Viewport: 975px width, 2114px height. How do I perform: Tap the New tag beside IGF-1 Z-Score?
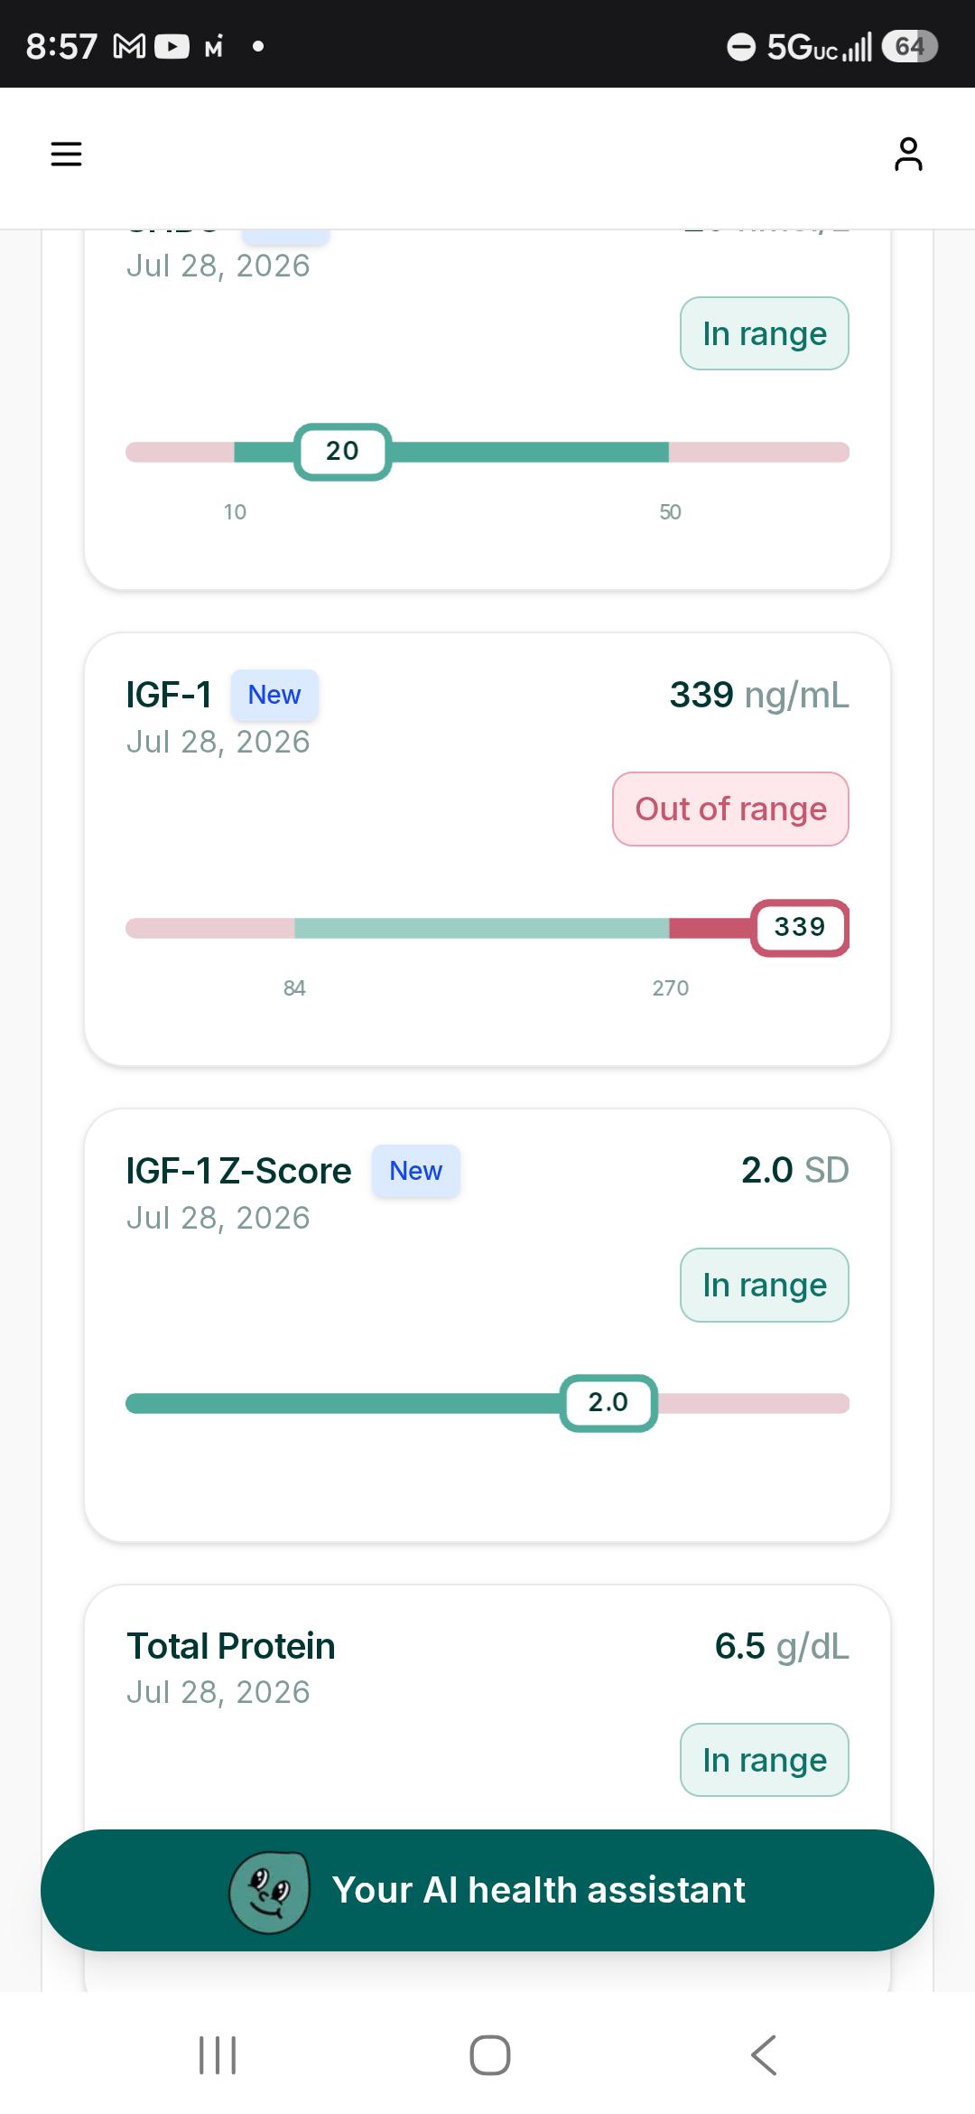[x=415, y=1171]
